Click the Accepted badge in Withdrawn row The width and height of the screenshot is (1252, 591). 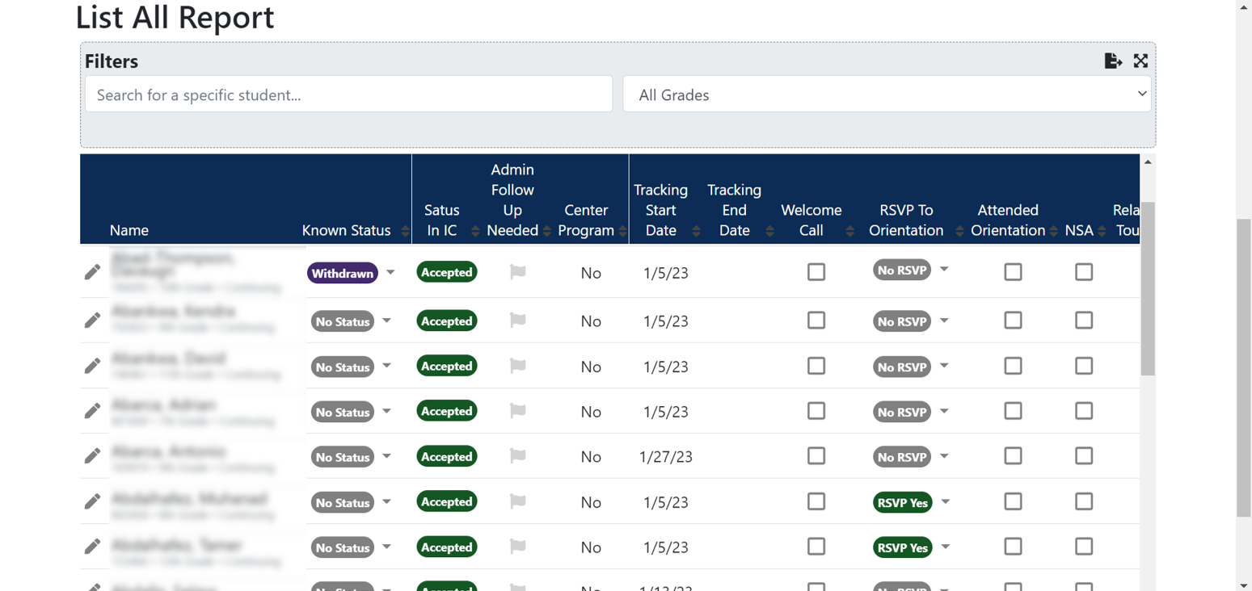click(x=446, y=272)
